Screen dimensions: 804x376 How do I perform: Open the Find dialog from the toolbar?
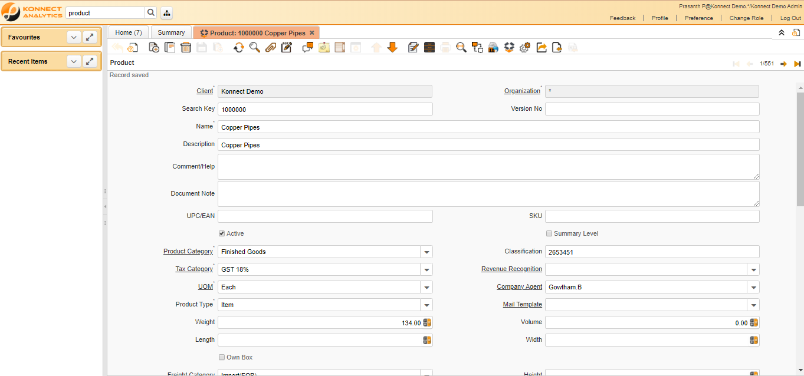coord(255,47)
